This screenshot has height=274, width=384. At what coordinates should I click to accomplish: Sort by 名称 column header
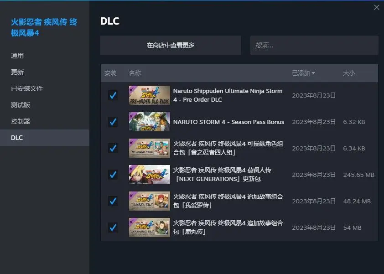click(135, 73)
